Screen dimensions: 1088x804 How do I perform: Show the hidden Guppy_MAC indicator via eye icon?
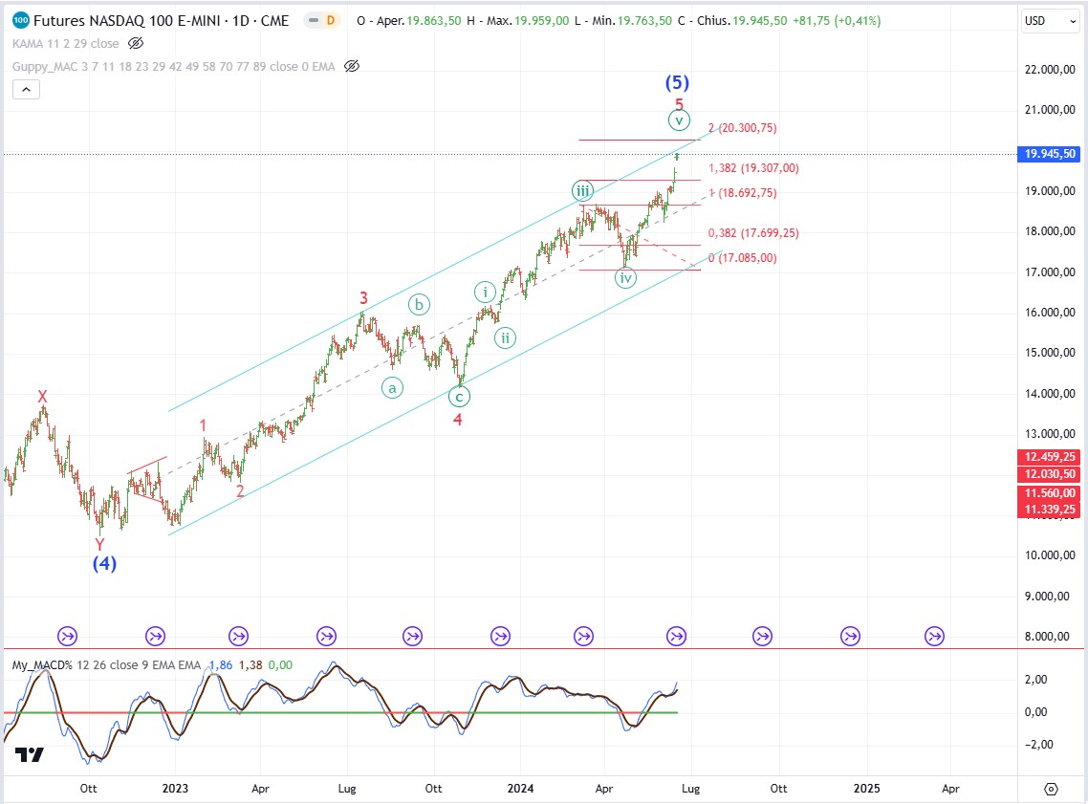(352, 67)
